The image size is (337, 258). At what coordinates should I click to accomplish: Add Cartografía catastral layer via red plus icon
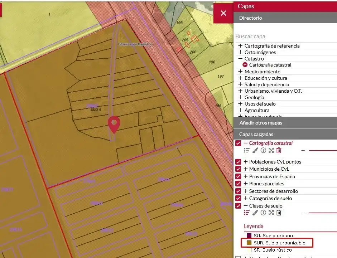tap(245, 65)
